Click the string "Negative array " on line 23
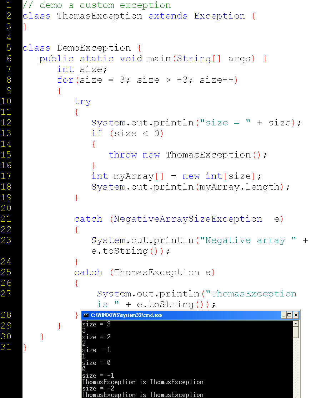The width and height of the screenshot is (311, 398). pos(248,240)
